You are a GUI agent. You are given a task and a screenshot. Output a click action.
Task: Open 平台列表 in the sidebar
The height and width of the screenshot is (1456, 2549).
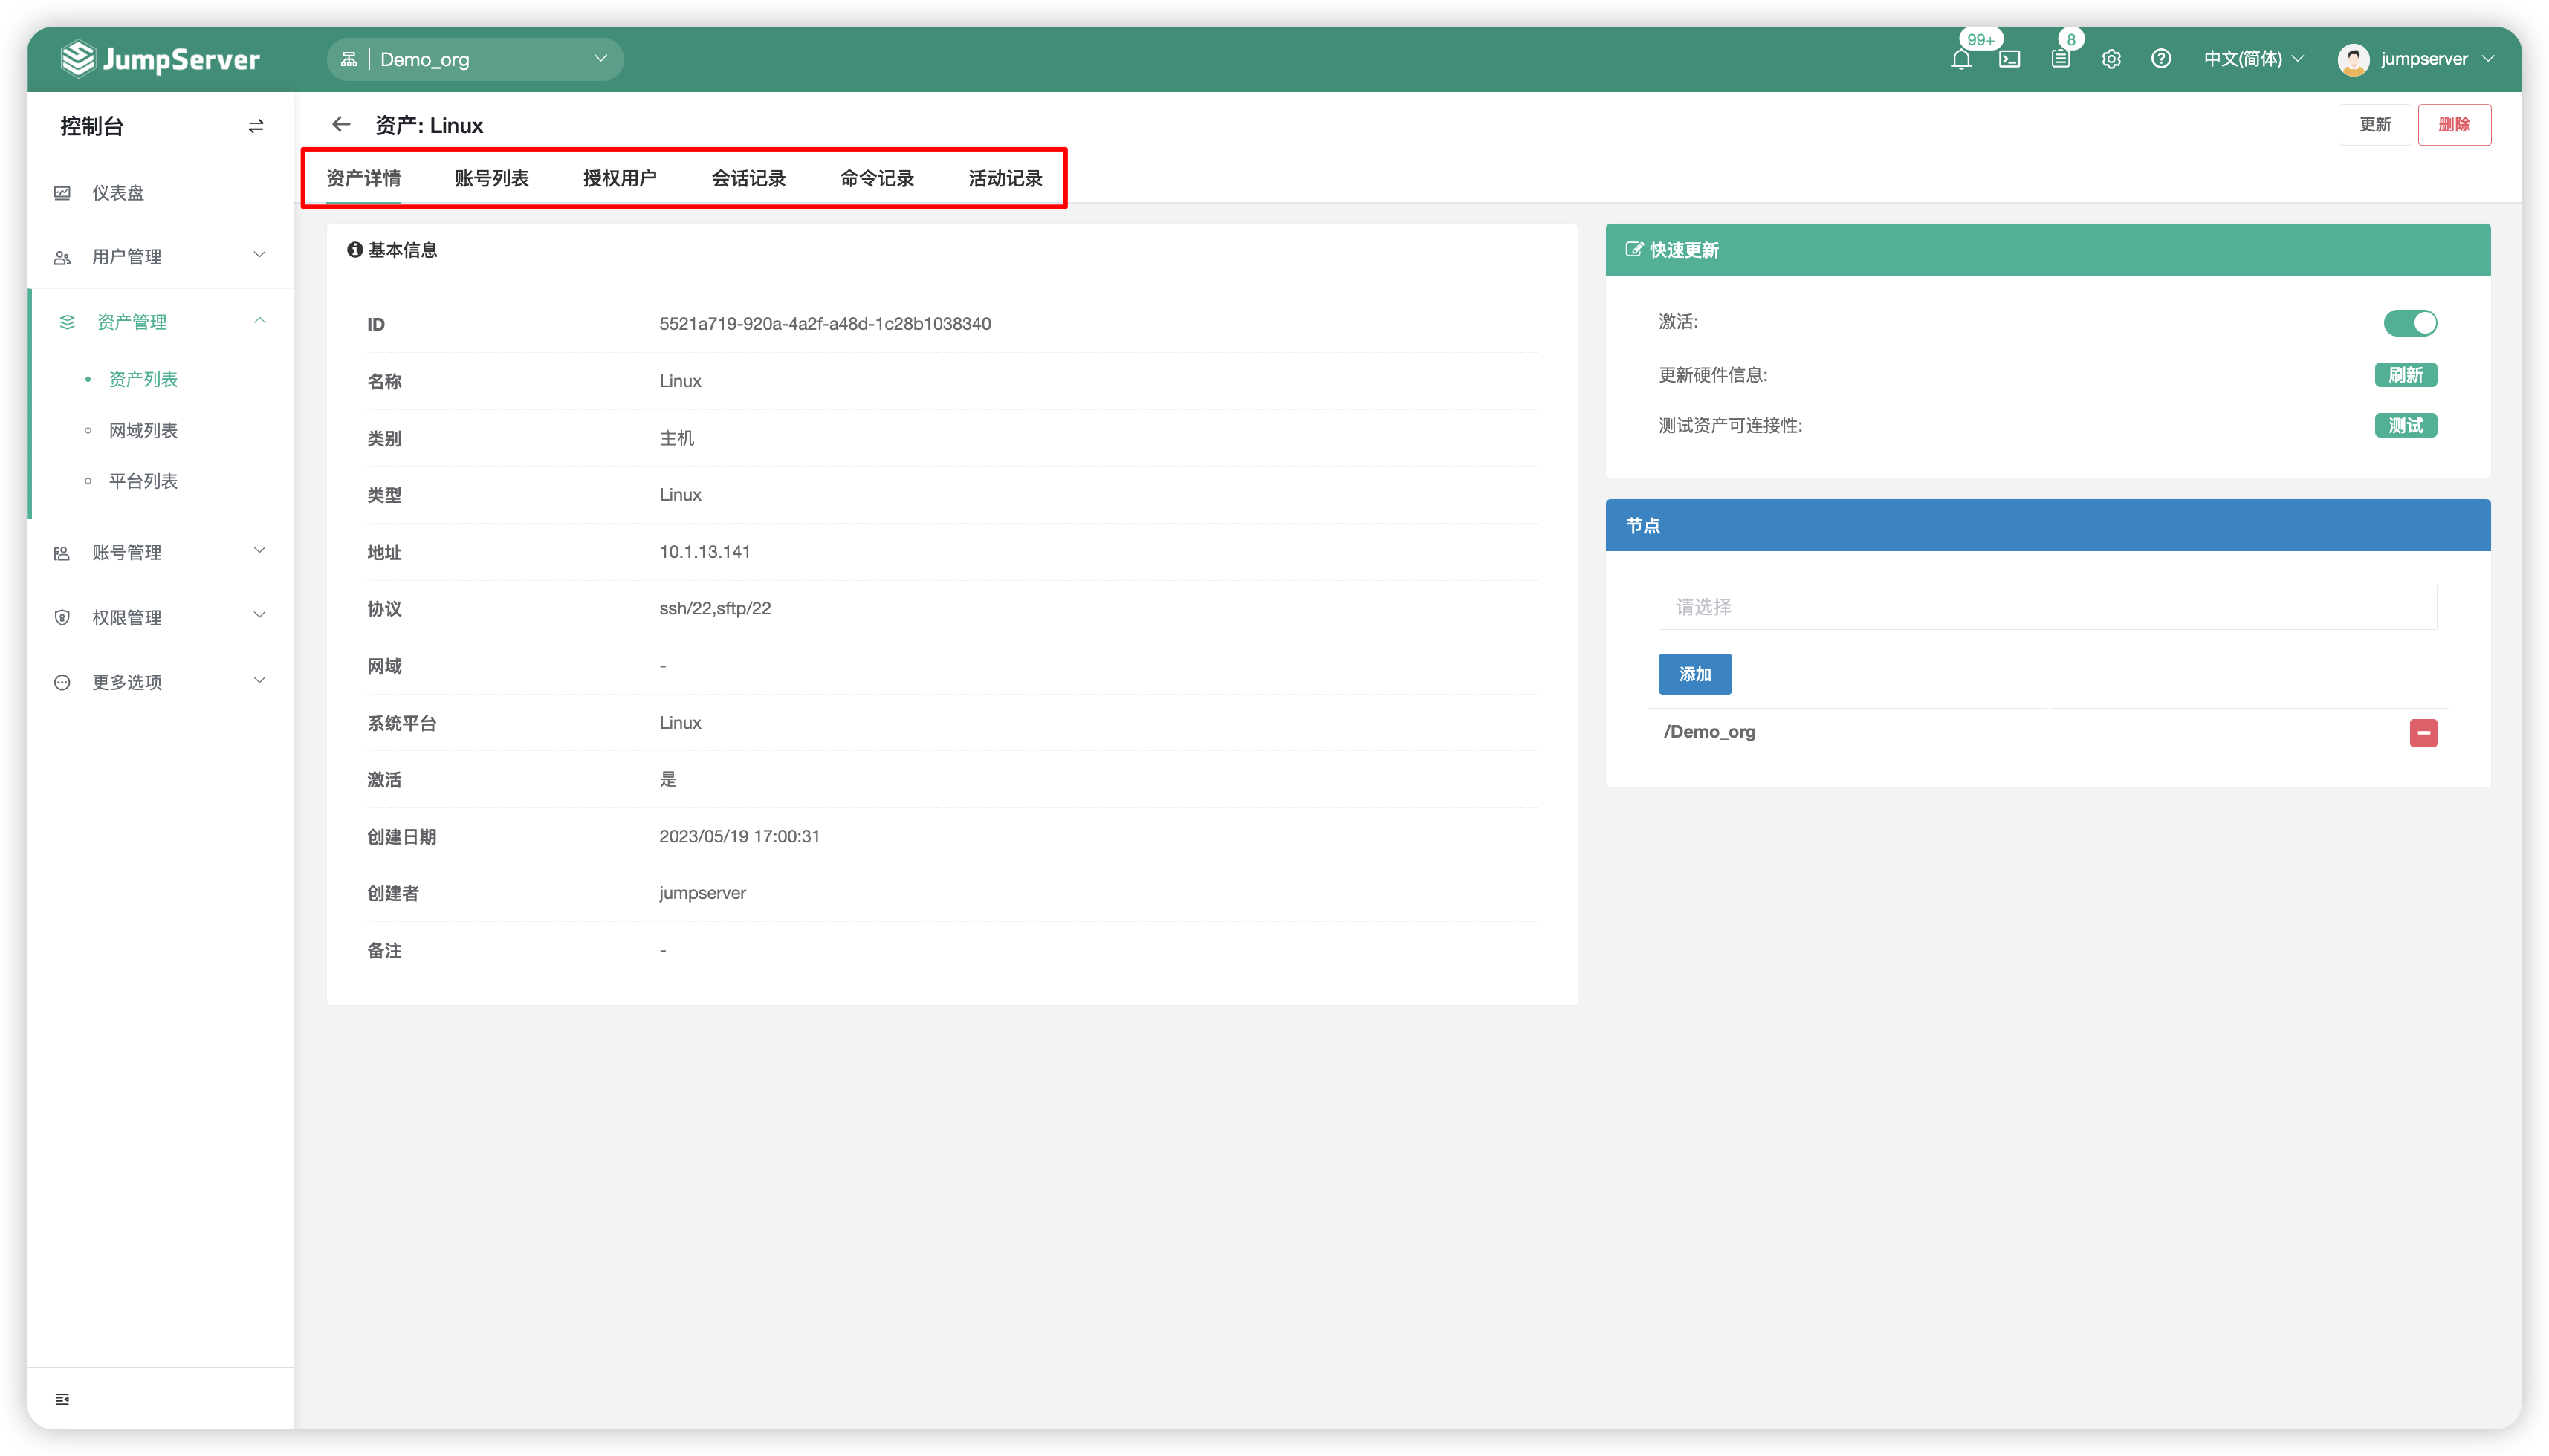[x=142, y=481]
